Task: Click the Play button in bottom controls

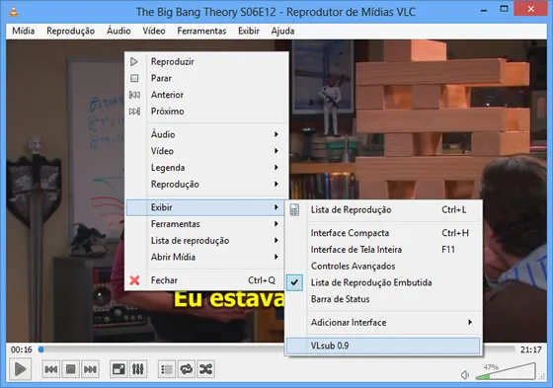Action: (x=20, y=369)
